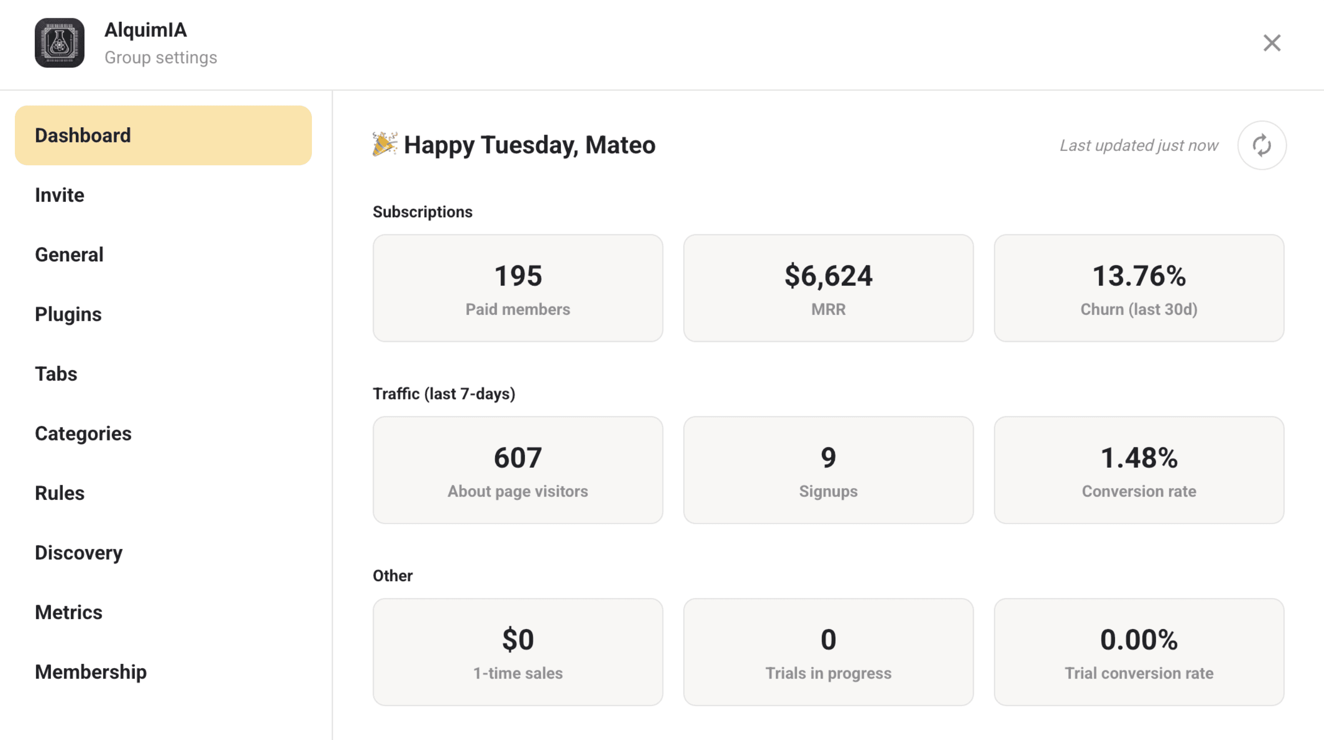
Task: Select the Dashboard menu item
Action: (163, 136)
